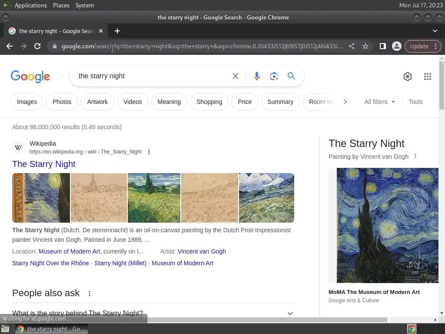
Task: Open Museum of Modern Art location link
Action: coord(69,252)
